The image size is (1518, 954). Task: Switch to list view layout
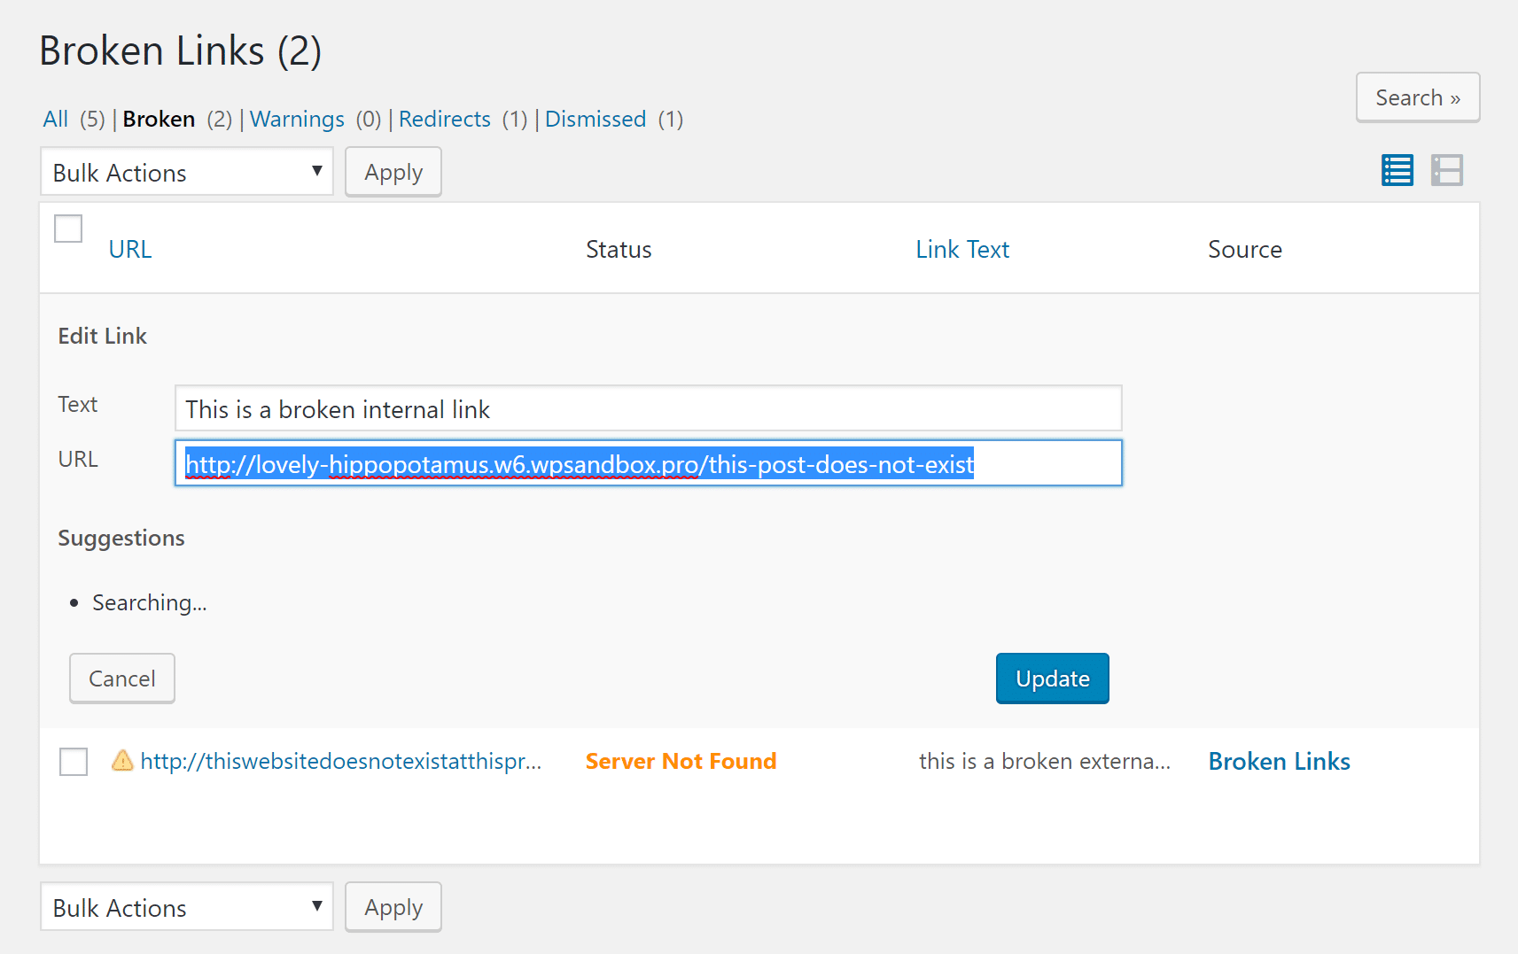point(1397,170)
